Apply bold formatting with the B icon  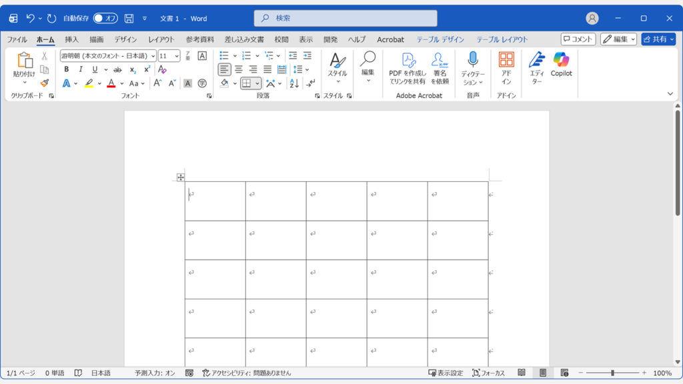click(x=67, y=69)
